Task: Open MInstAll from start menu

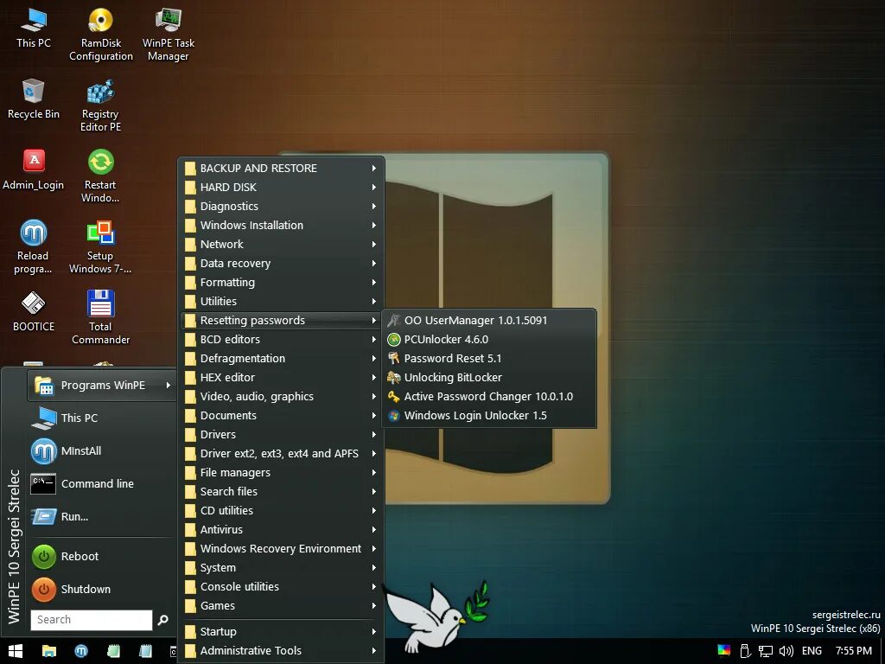Action: point(102,450)
